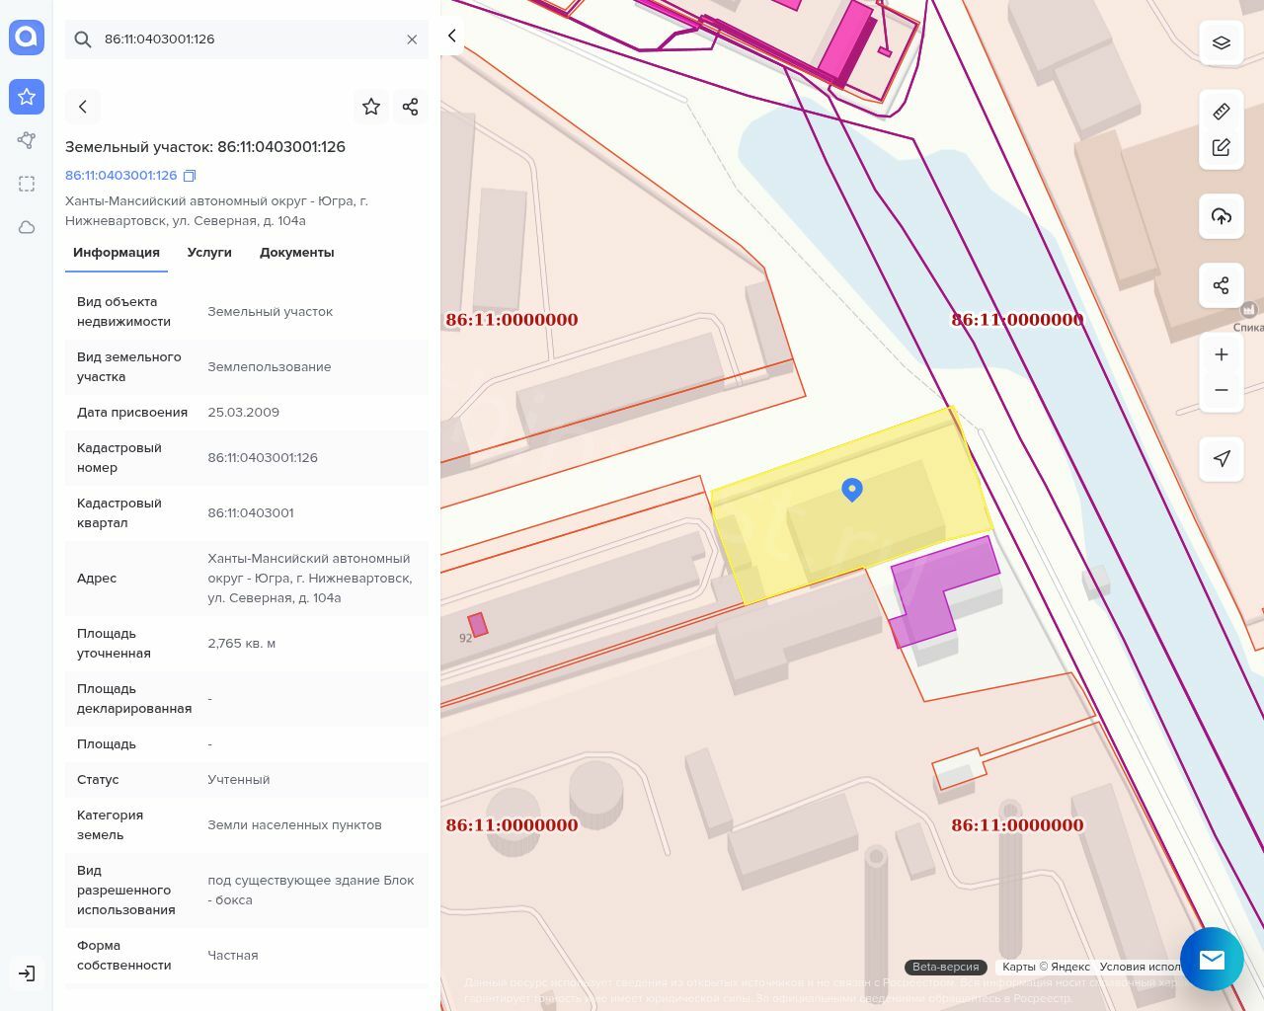Clear the cadastral number search field

[412, 39]
